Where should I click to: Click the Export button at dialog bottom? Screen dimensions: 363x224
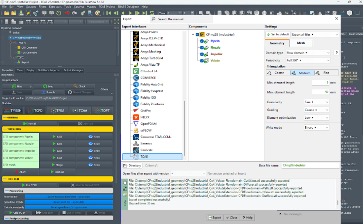pos(215,218)
